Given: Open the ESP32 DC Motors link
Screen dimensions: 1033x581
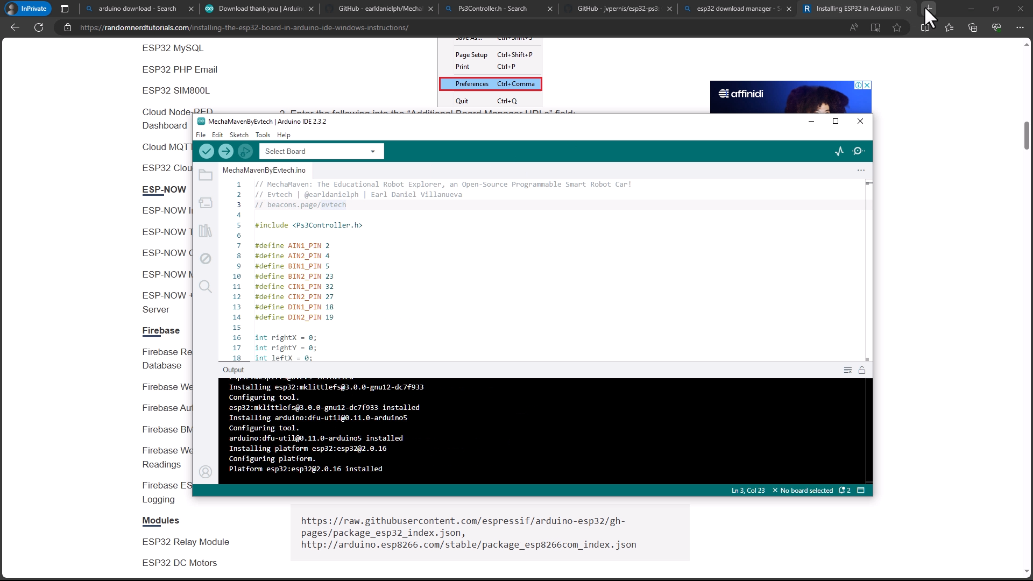Looking at the screenshot, I should [x=180, y=563].
